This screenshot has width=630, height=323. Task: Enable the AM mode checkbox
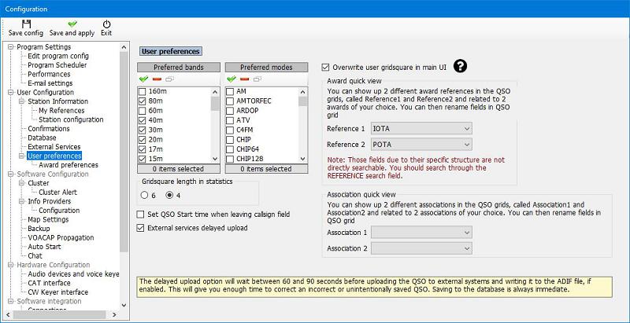click(230, 92)
